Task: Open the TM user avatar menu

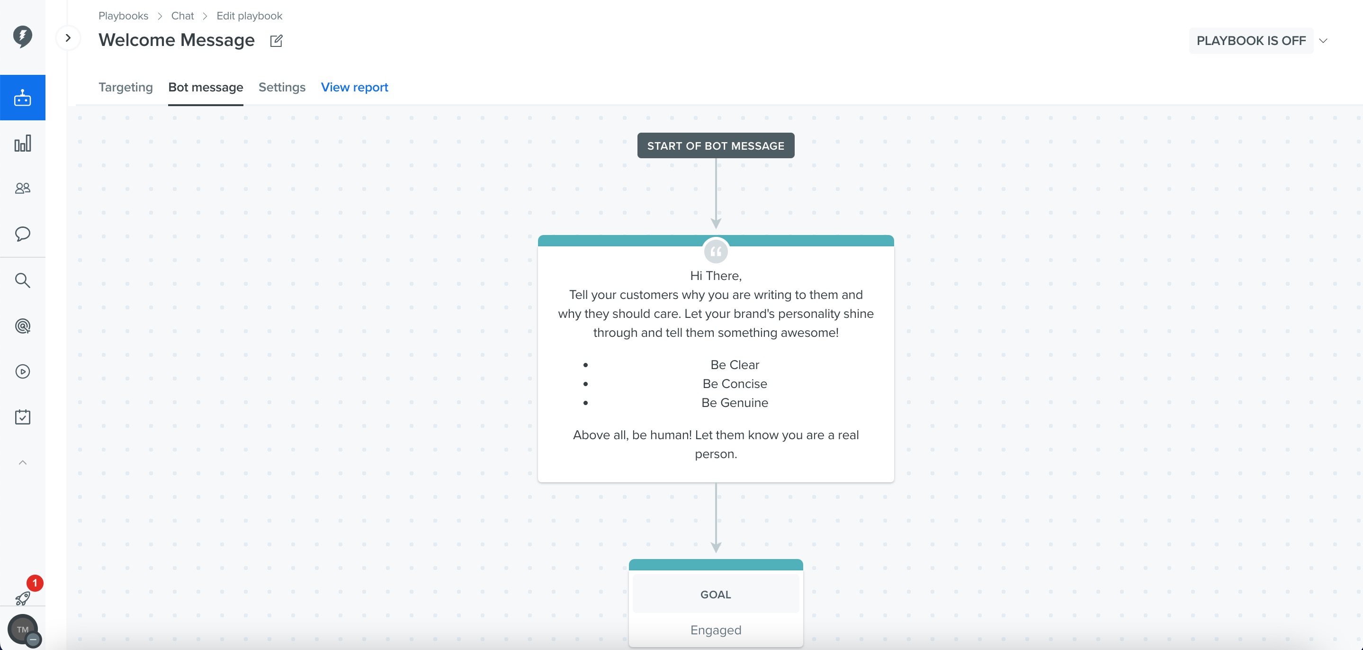Action: [22, 630]
